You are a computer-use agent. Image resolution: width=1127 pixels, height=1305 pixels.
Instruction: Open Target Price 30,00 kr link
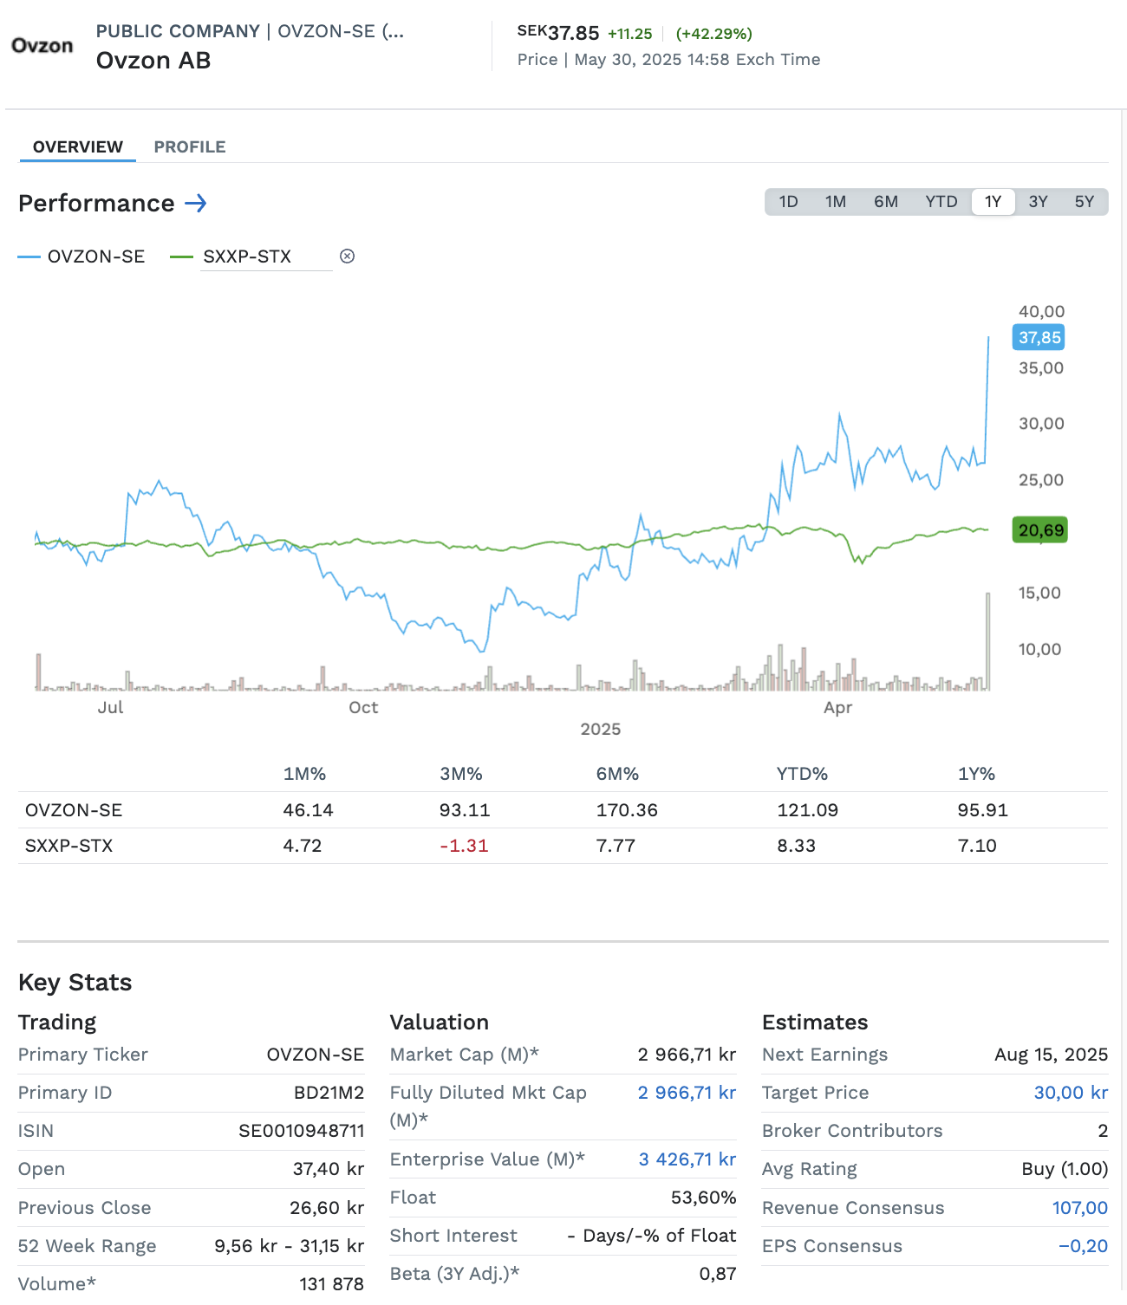coord(1071,1093)
